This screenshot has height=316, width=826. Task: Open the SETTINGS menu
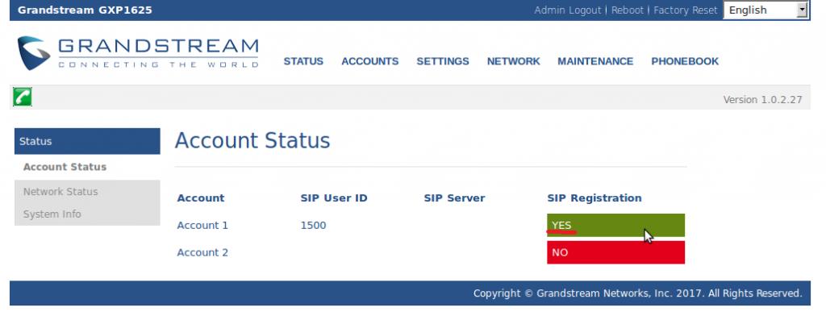pyautogui.click(x=443, y=61)
